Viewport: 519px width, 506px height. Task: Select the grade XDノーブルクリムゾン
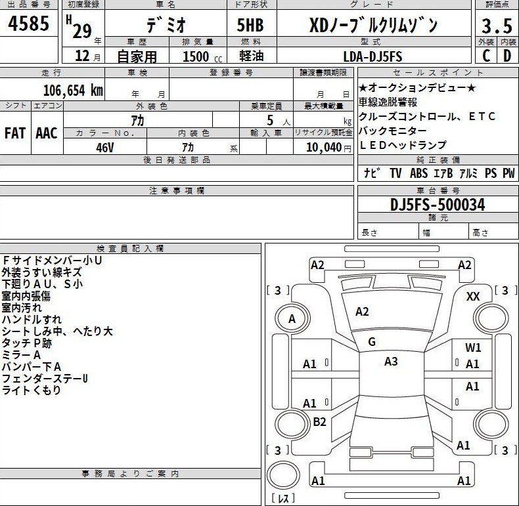pyautogui.click(x=373, y=25)
